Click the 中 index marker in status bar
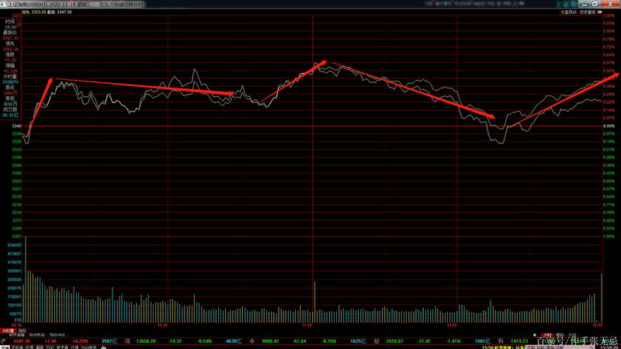Image resolution: width=621 pixels, height=349 pixels. click(x=252, y=340)
